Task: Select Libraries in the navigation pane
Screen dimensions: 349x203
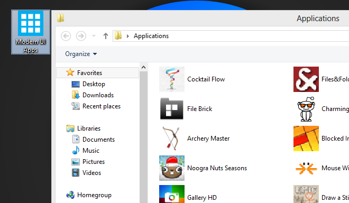Action: tap(84, 128)
